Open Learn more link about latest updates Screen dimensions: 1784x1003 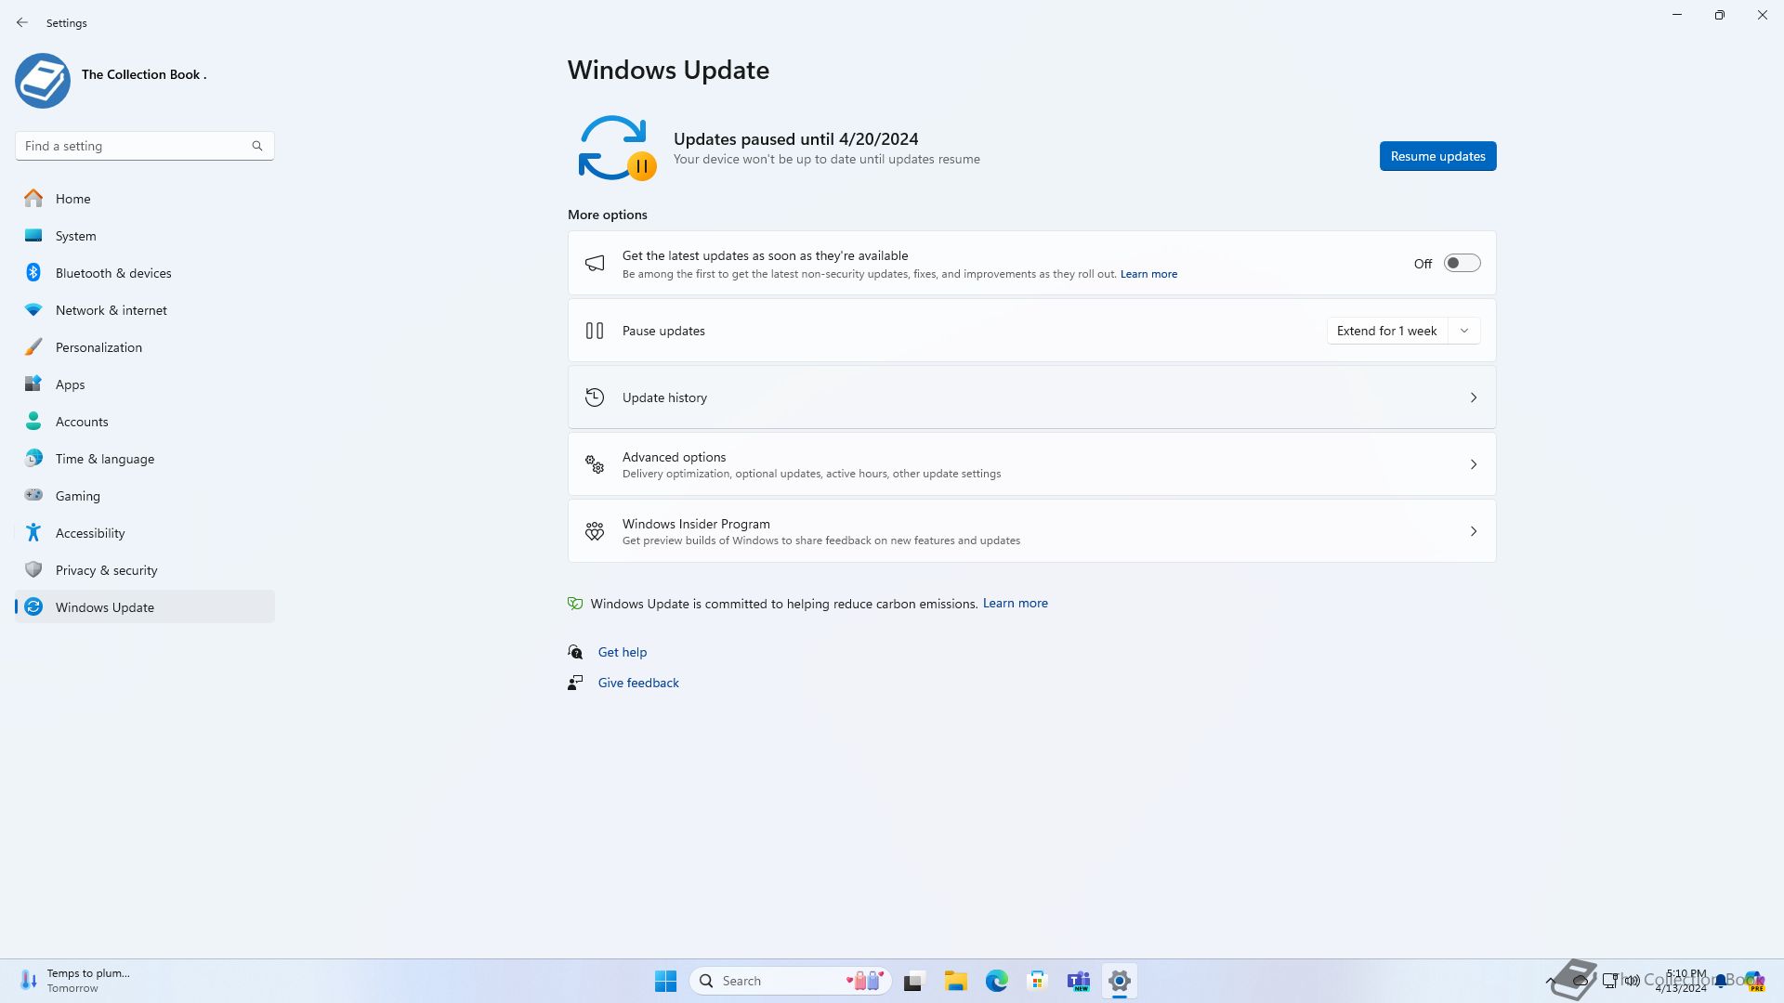(1148, 274)
